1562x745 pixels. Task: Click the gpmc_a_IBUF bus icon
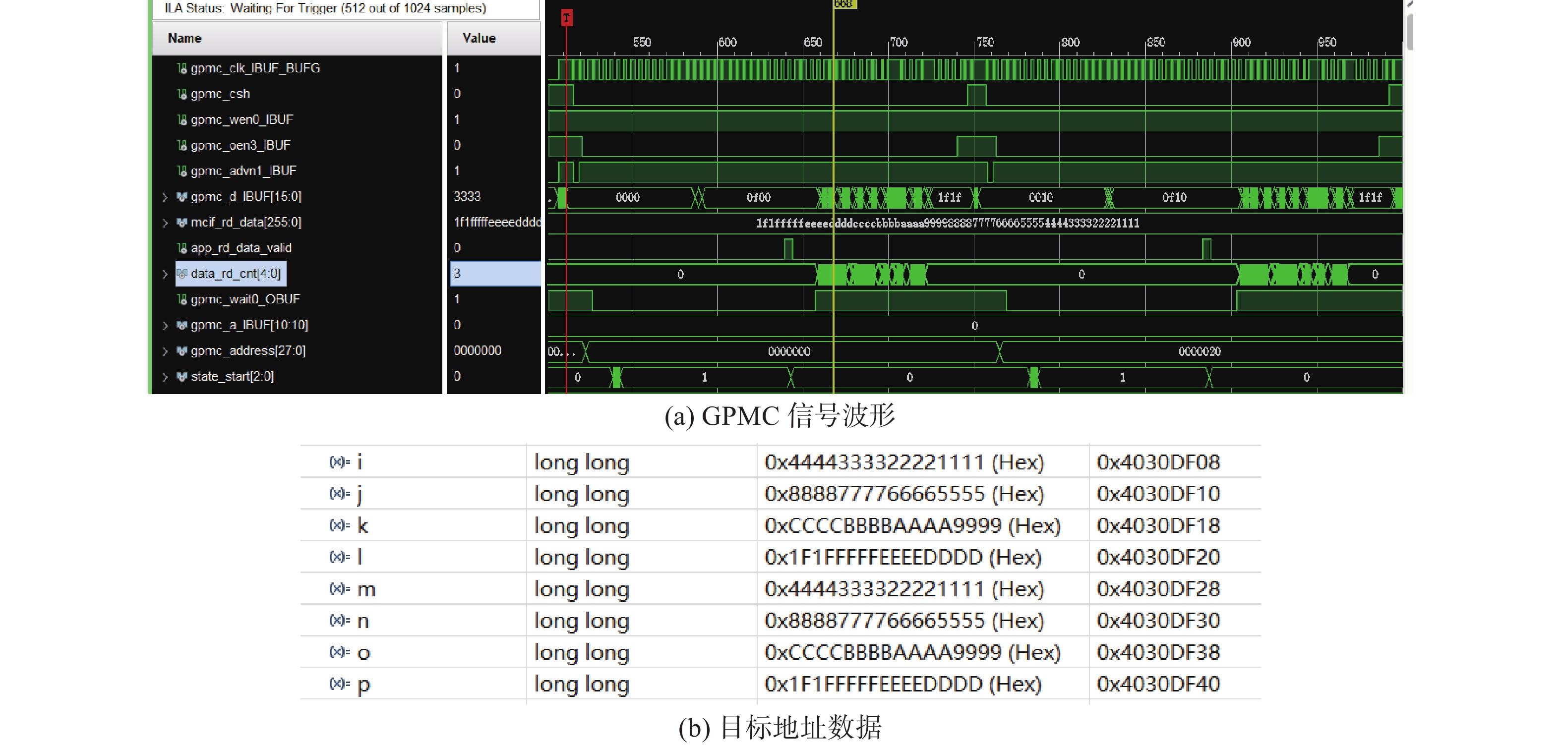tap(182, 325)
